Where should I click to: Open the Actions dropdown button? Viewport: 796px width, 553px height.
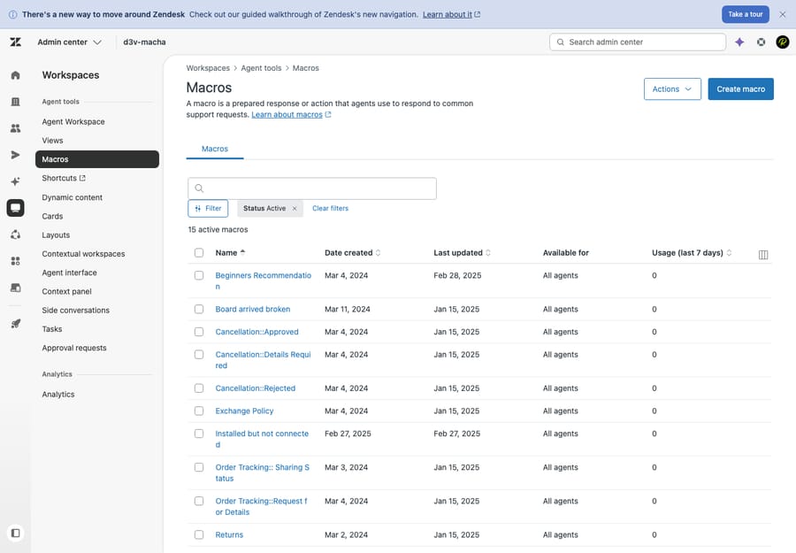coord(672,88)
